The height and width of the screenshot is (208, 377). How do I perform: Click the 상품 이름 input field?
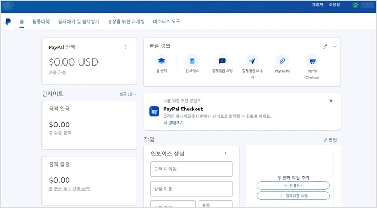[x=191, y=189]
